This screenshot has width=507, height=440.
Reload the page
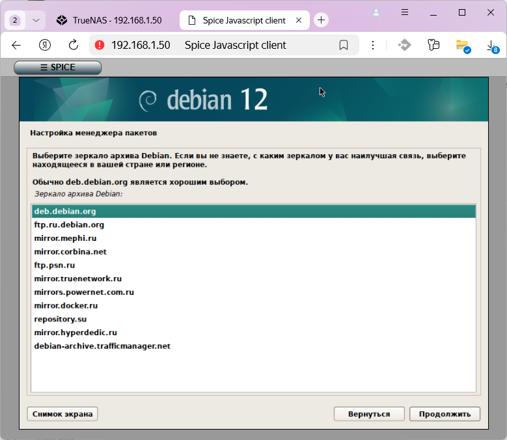tap(74, 46)
